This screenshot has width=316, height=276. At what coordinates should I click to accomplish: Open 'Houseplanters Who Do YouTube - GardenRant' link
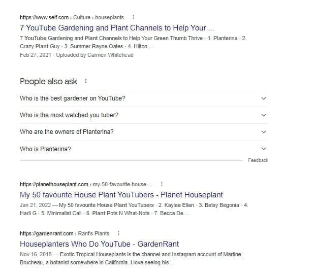pyautogui.click(x=99, y=244)
